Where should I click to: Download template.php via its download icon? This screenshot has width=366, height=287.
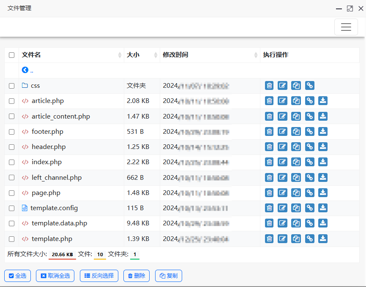coord(323,239)
